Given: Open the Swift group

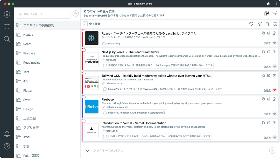Looking at the screenshot, I should pos(47,100).
